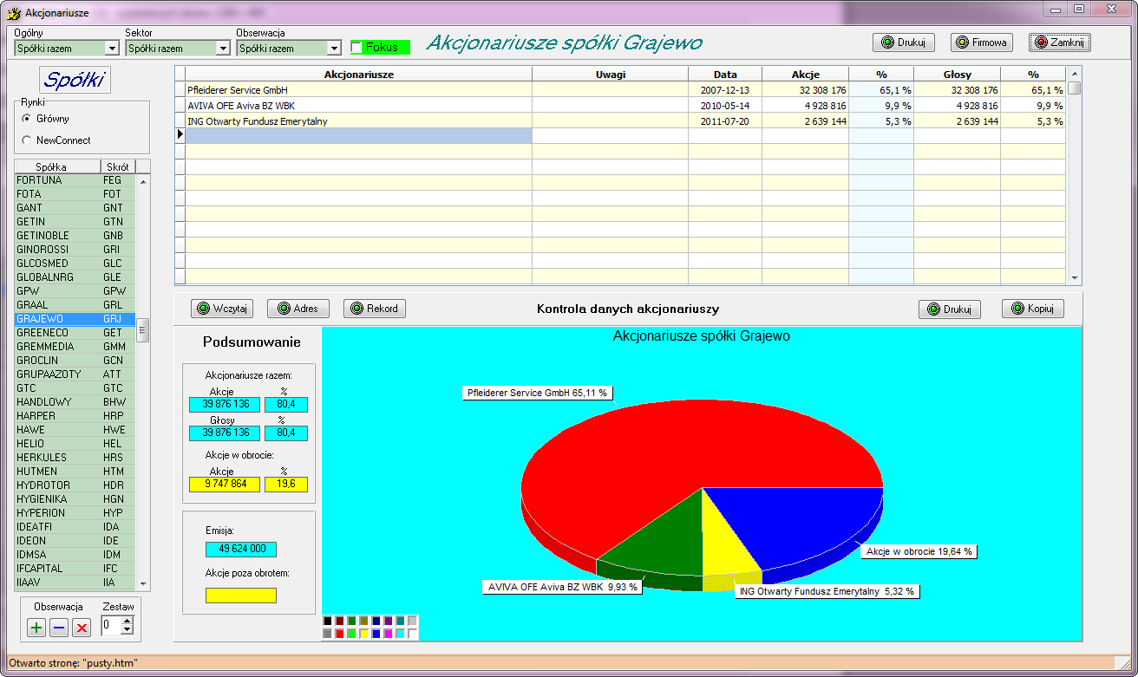This screenshot has width=1138, height=677.
Task: Toggle the Fokus checkbox
Action: point(356,47)
